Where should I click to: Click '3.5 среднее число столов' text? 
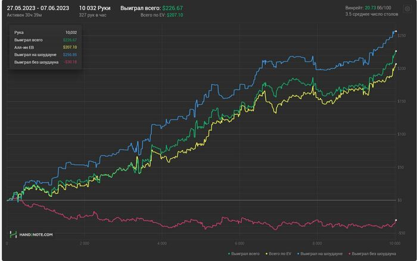pyautogui.click(x=372, y=14)
